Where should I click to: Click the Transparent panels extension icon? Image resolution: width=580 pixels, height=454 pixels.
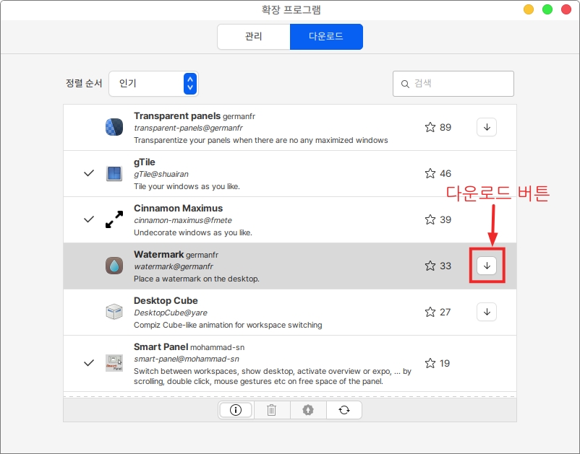click(114, 127)
